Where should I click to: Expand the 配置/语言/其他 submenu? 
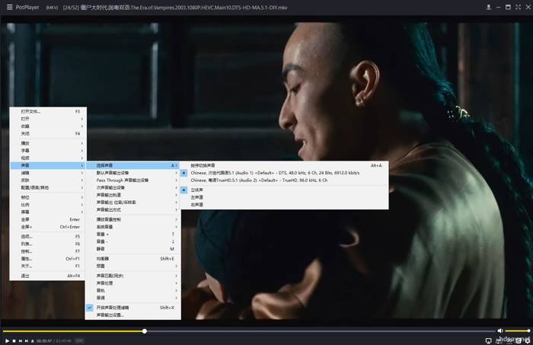coord(48,187)
